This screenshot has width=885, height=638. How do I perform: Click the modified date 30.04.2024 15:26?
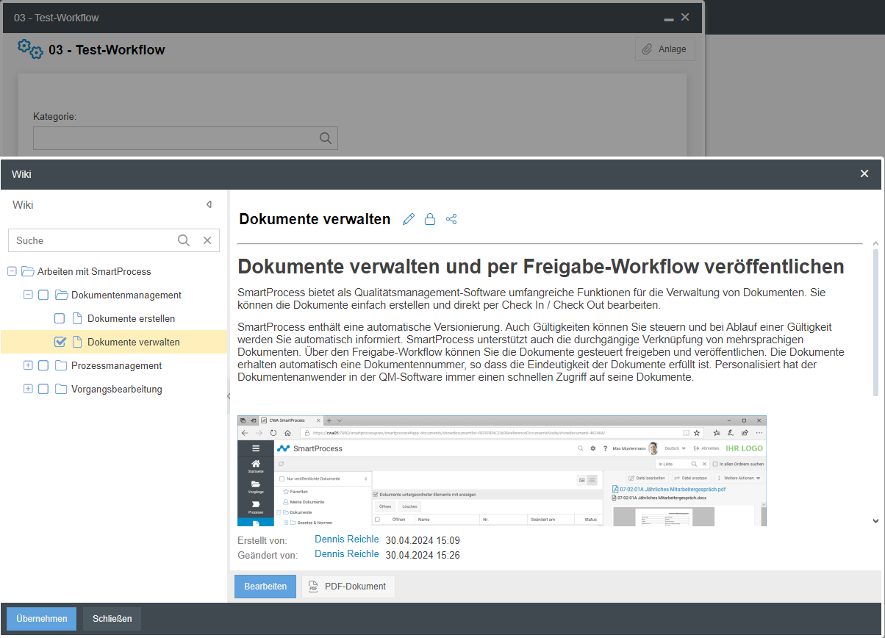(x=423, y=555)
